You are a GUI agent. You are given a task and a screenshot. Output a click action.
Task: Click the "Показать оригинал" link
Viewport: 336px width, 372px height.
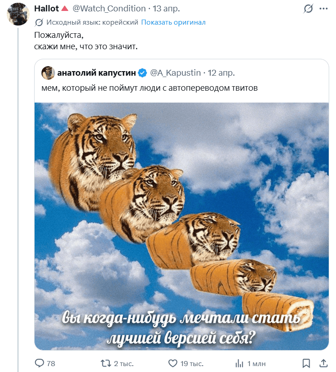pos(173,22)
